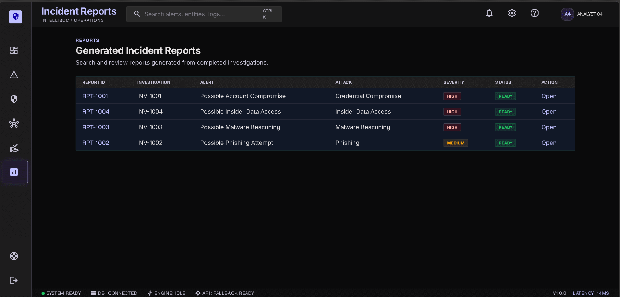Click READY status badge in RPT-1001 row

tap(505, 96)
